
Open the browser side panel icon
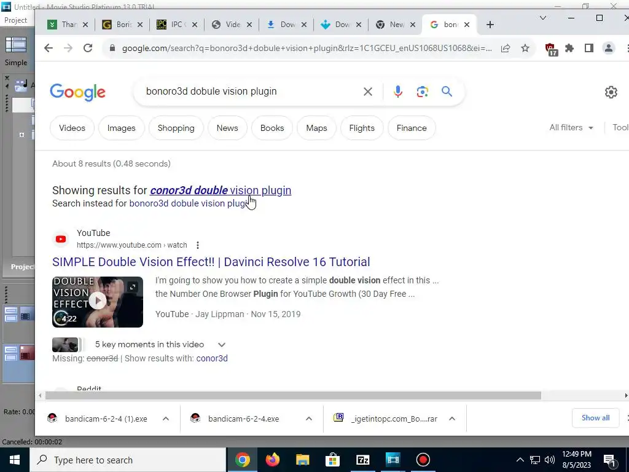point(589,48)
